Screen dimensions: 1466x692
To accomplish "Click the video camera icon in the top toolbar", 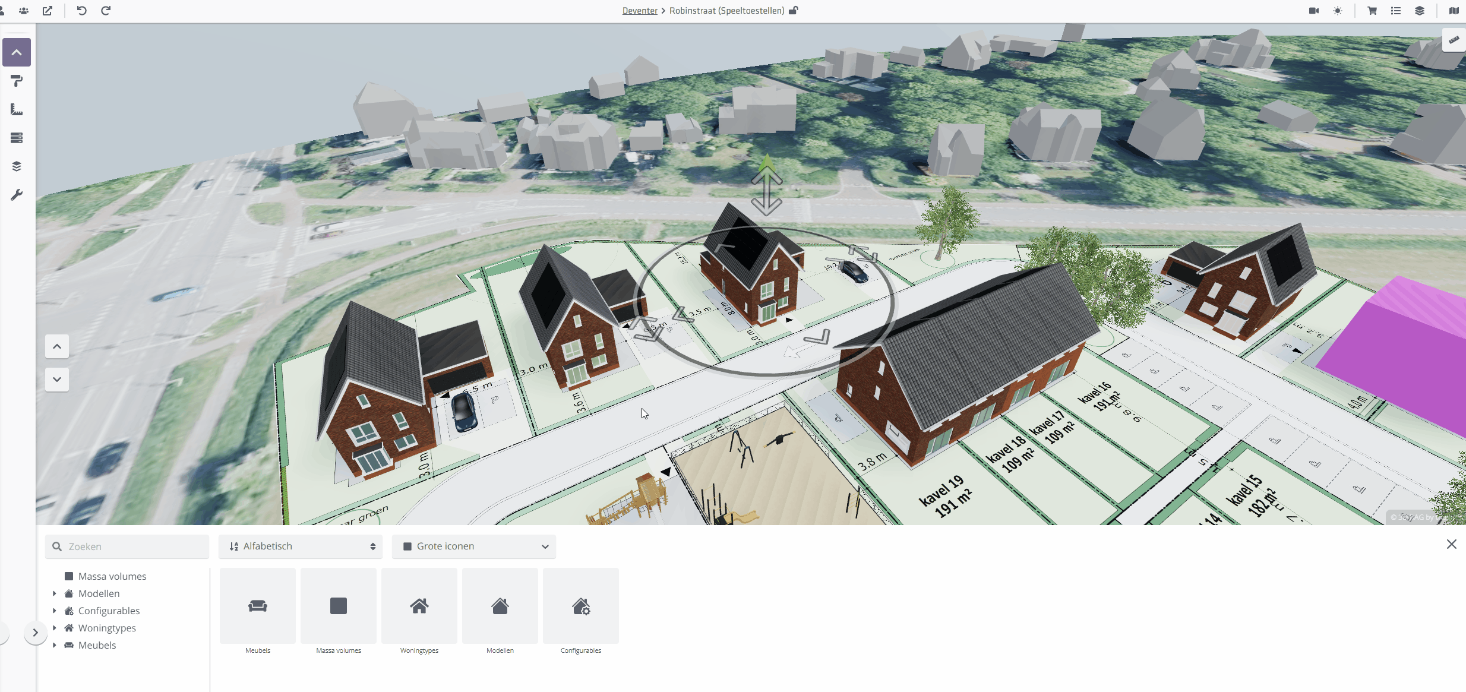I will coord(1314,10).
